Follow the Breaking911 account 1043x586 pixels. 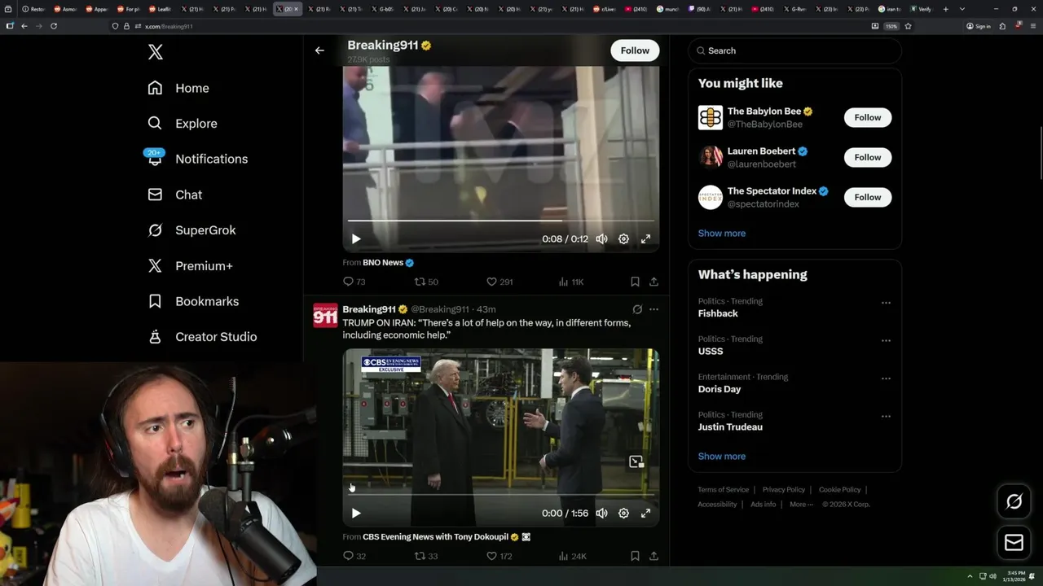click(635, 50)
